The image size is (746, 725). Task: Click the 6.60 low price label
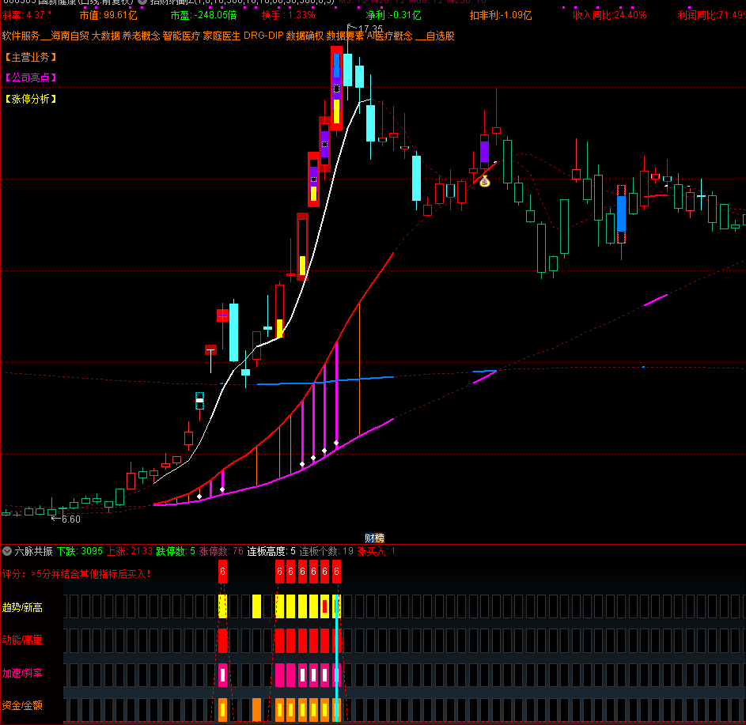point(70,519)
